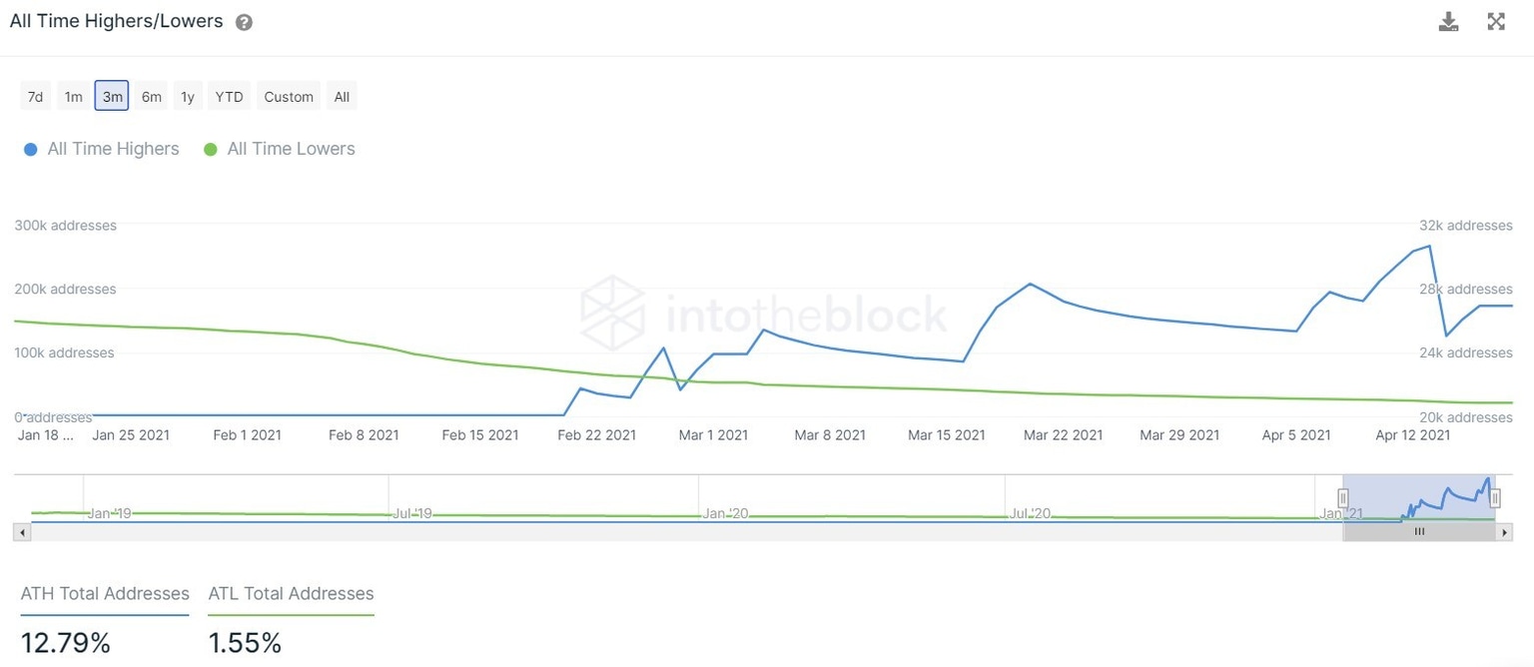Select the 7d time range
The image size is (1534, 667).
click(x=35, y=96)
